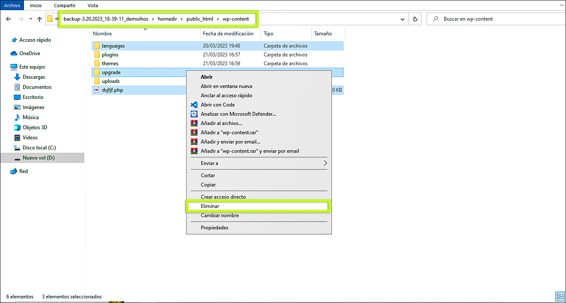The width and height of the screenshot is (566, 303).
Task: Select the languages folder icon
Action: [96, 45]
